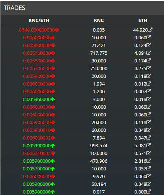Open external link for the 0.018 ETH trade

(149, 99)
